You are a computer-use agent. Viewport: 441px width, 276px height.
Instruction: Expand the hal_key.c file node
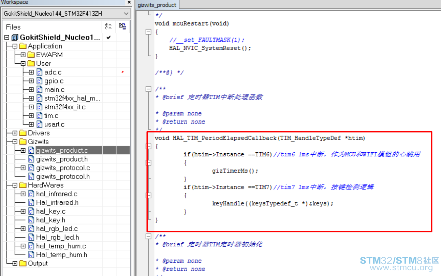click(x=23, y=211)
